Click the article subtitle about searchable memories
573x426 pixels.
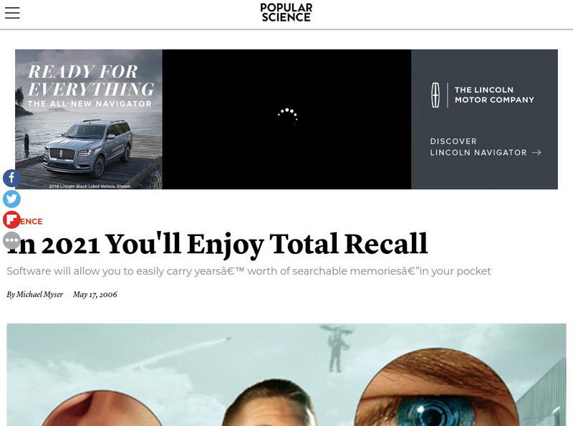(x=249, y=271)
